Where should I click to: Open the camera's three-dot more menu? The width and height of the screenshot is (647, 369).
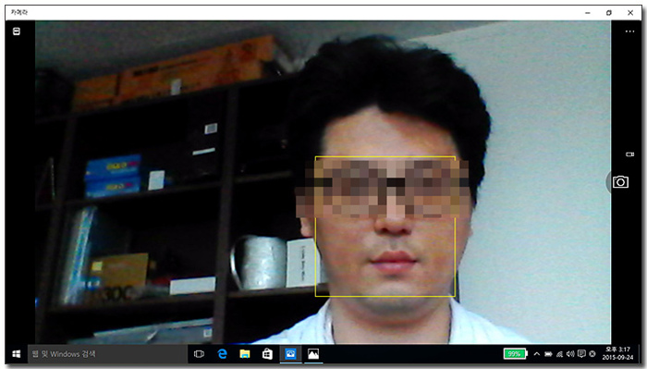click(x=629, y=31)
